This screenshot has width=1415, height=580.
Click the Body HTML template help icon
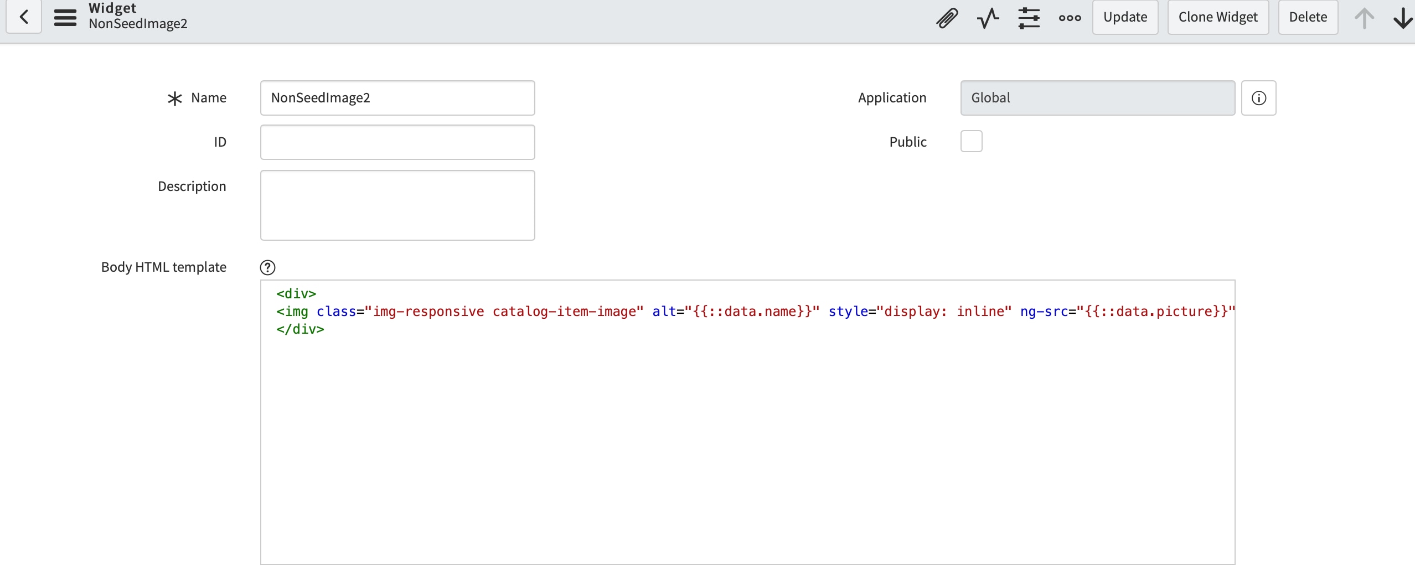click(267, 267)
